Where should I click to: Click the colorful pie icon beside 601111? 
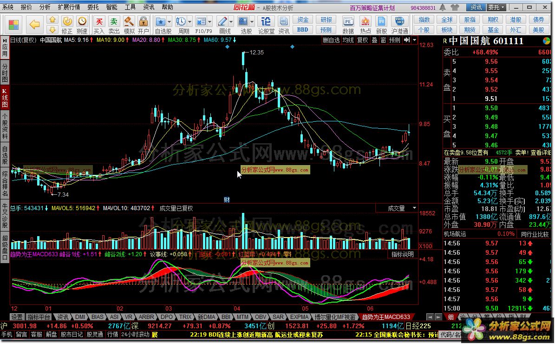click(x=547, y=41)
